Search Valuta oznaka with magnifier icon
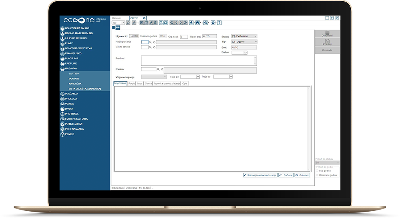Screen dimensions: 400x218 click(x=150, y=47)
